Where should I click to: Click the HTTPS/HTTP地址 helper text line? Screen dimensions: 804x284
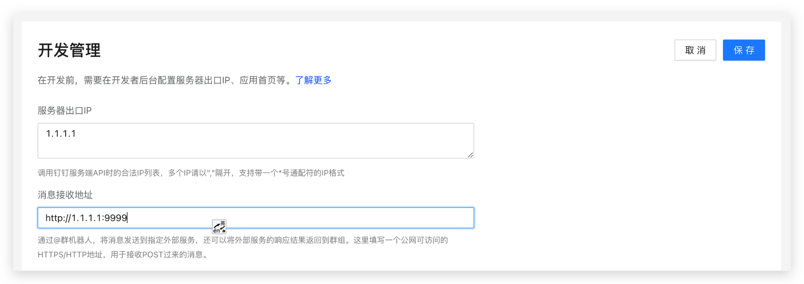pyautogui.click(x=123, y=255)
